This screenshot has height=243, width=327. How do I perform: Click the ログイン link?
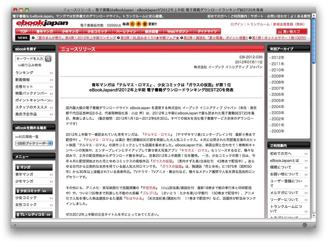(237, 24)
